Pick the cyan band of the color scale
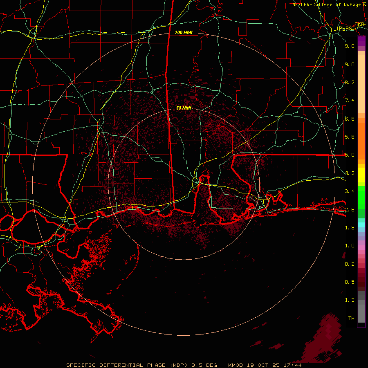This screenshot has width=368, height=368. click(x=361, y=225)
